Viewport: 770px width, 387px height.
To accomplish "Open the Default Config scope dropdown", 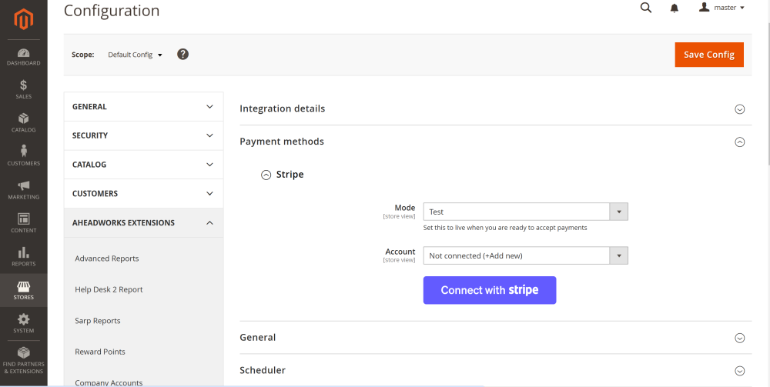I will click(135, 55).
